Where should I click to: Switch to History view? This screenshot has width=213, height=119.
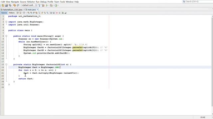[12, 13]
